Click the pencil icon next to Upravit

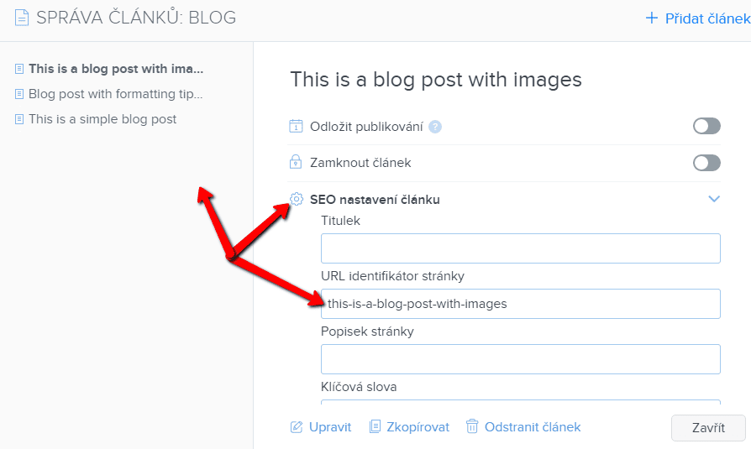point(297,426)
